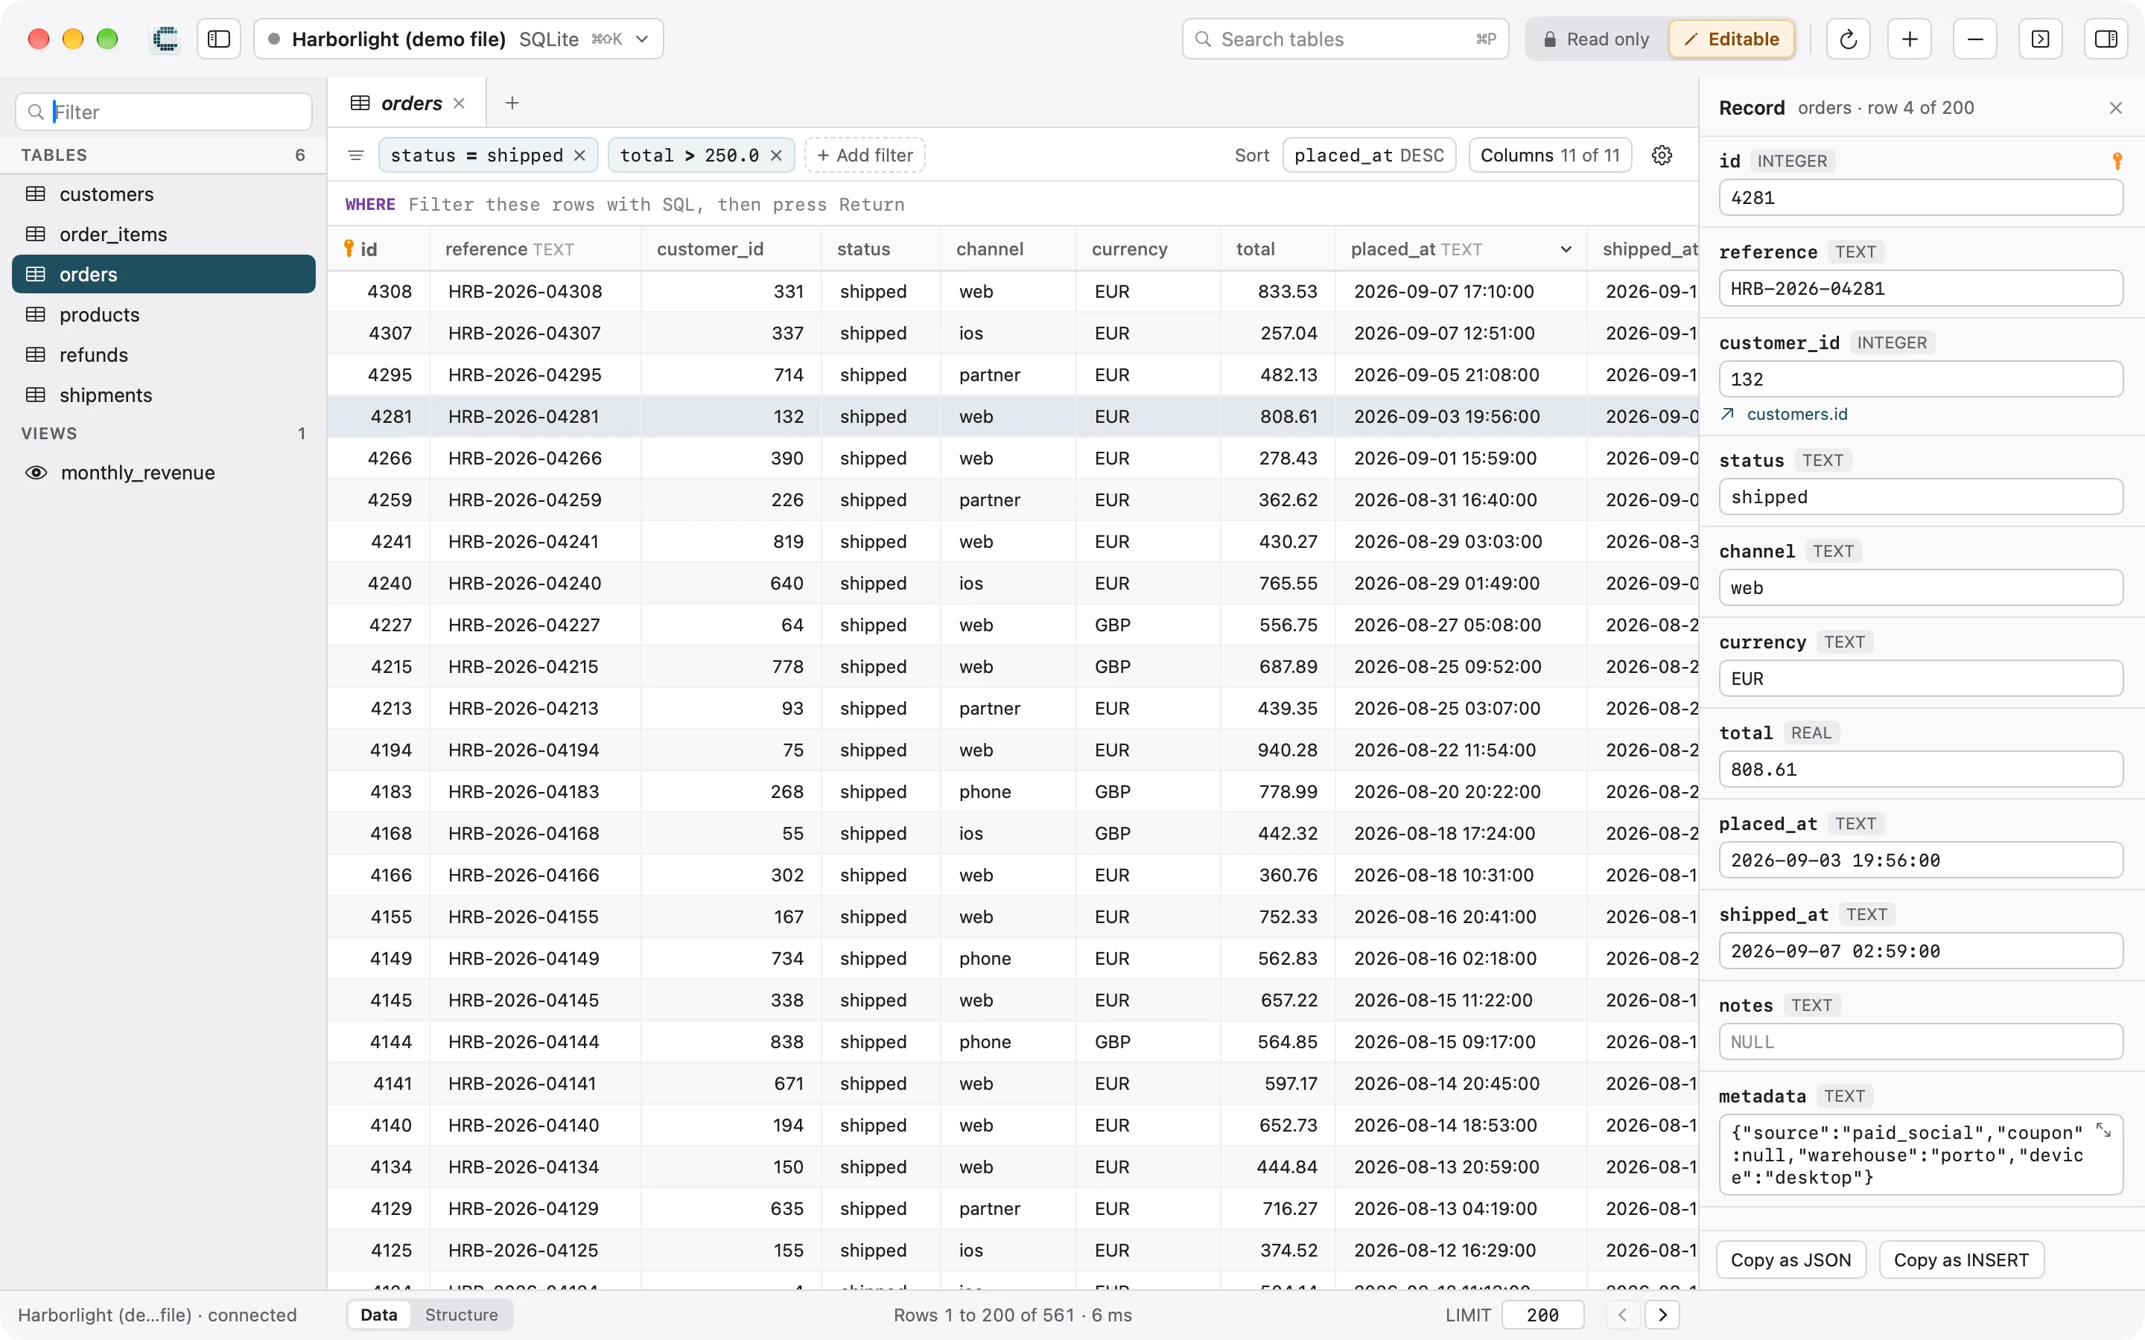The image size is (2145, 1340).
Task: Open the refunds table
Action: 164,354
